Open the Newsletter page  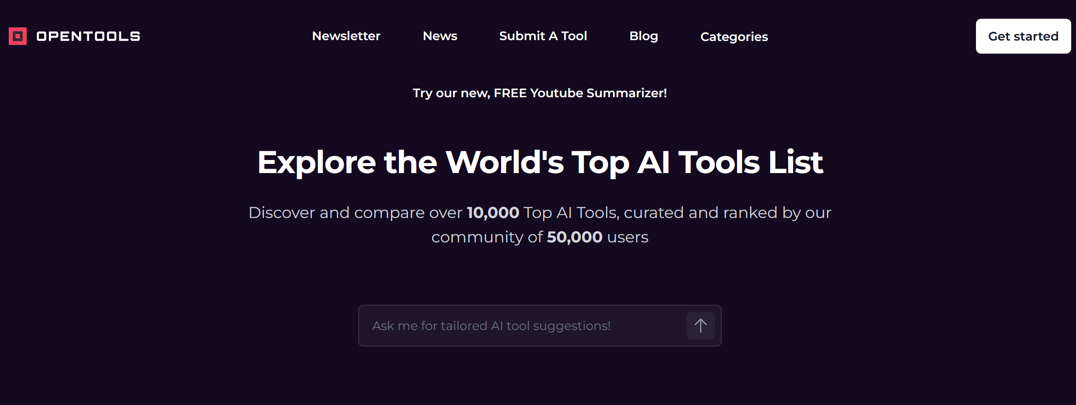346,36
